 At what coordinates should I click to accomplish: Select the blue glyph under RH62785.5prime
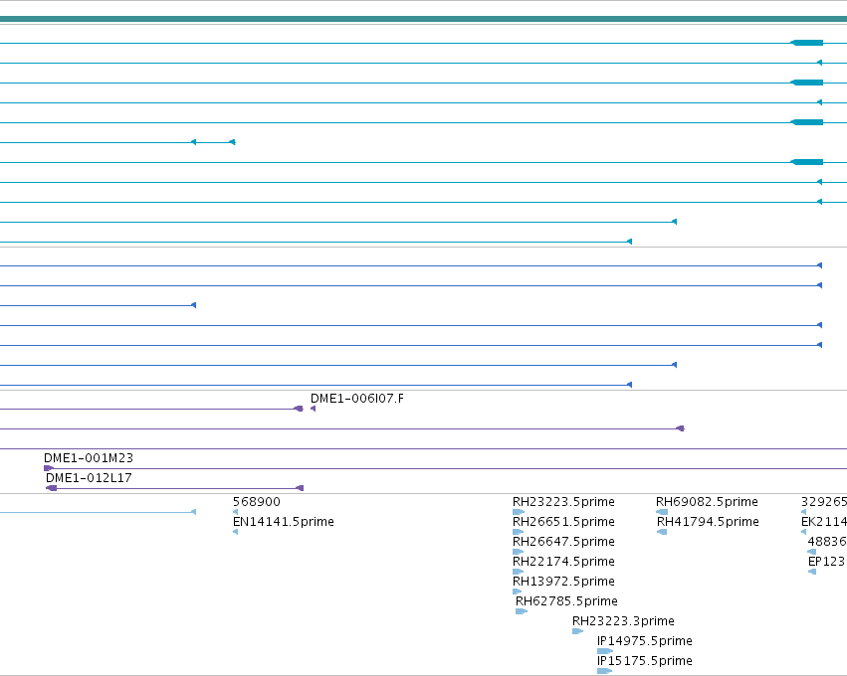pos(522,611)
